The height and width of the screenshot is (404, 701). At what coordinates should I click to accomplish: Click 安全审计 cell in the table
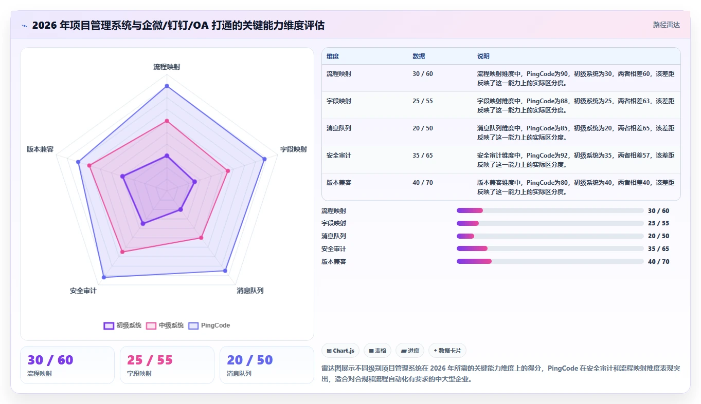tap(339, 156)
